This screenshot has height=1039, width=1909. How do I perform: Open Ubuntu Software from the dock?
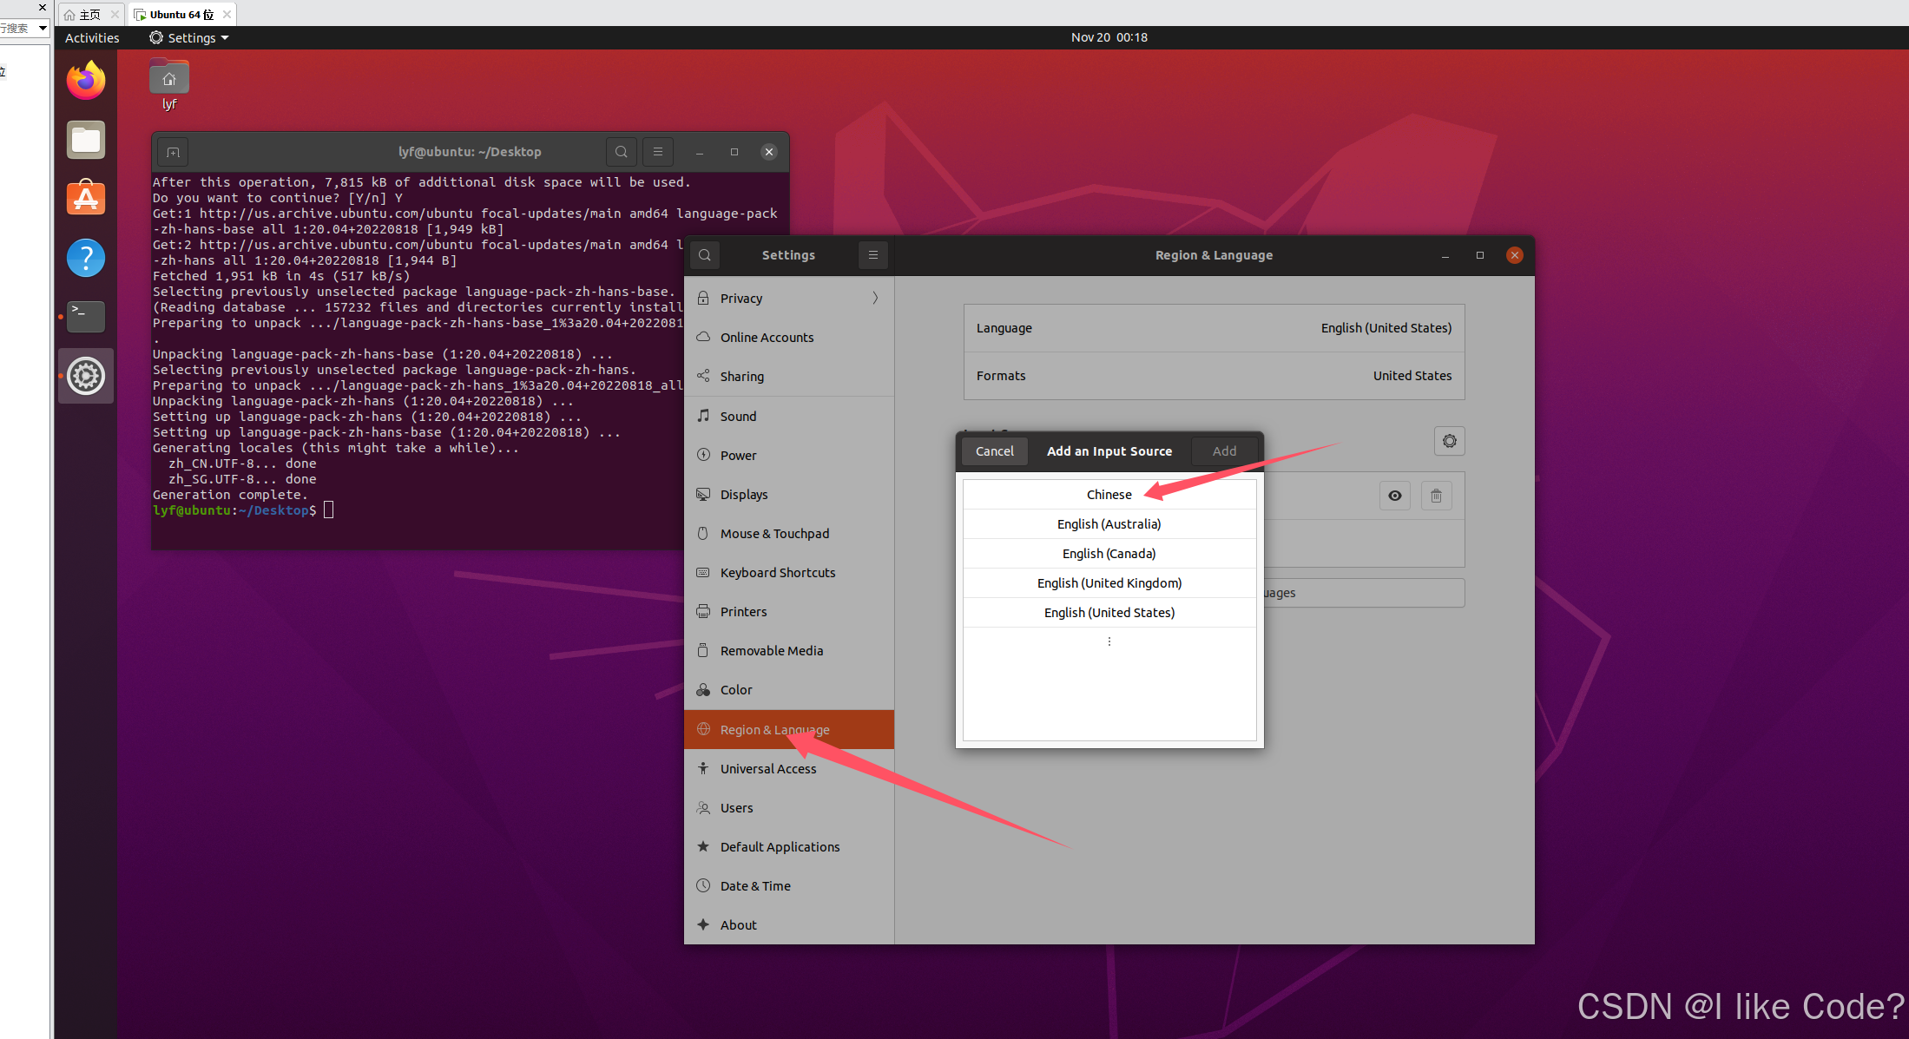(x=86, y=199)
